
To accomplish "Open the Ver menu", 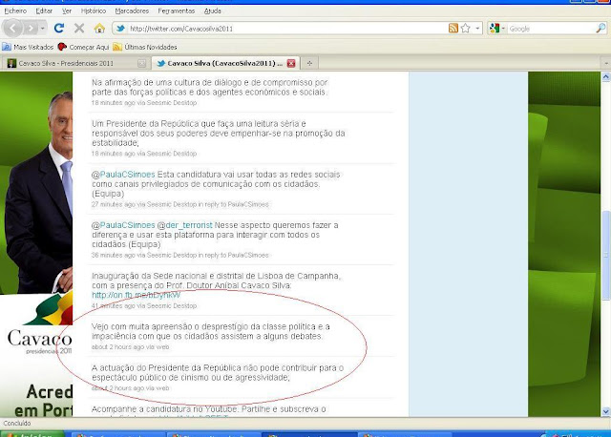I will pos(67,10).
